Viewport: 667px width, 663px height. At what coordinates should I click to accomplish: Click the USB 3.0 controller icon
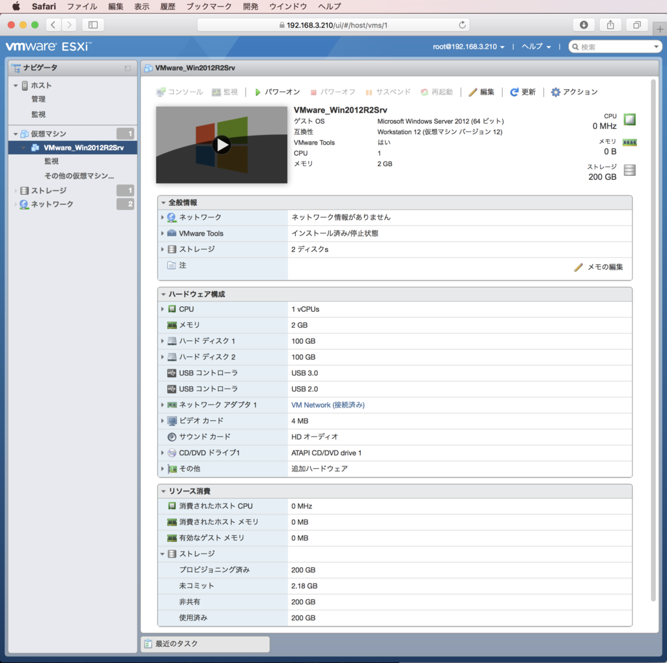(172, 373)
